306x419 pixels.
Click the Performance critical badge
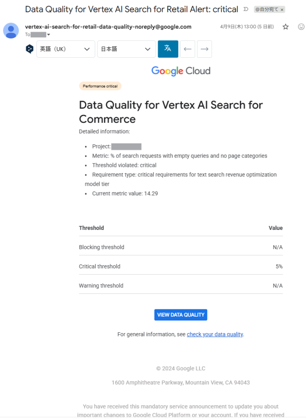[100, 86]
